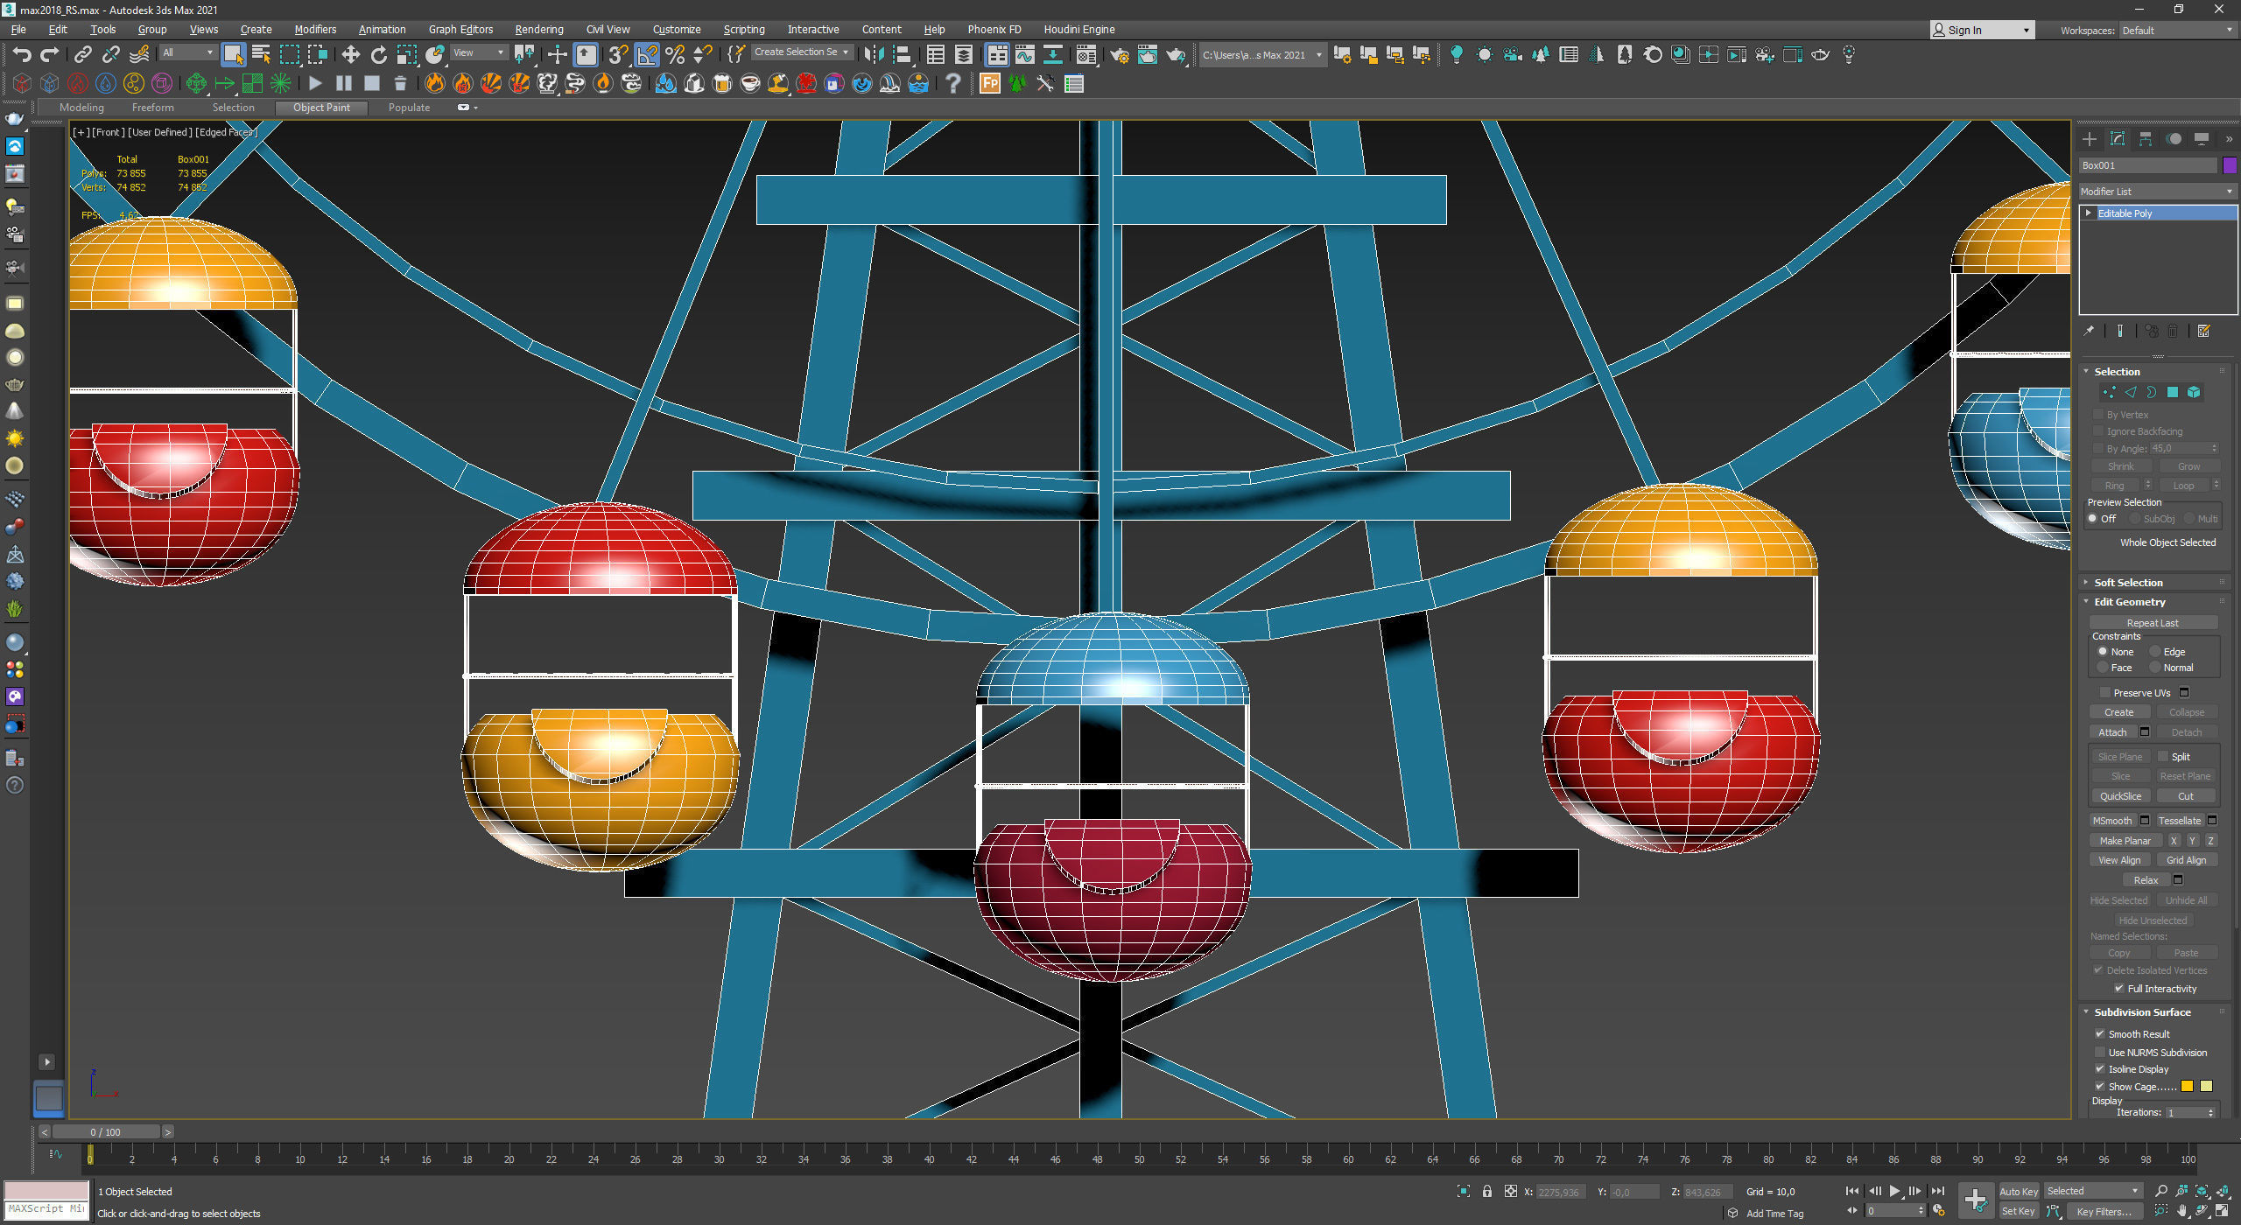The width and height of the screenshot is (2241, 1225).
Task: Enable Preserve UVs checkbox
Action: (2105, 692)
